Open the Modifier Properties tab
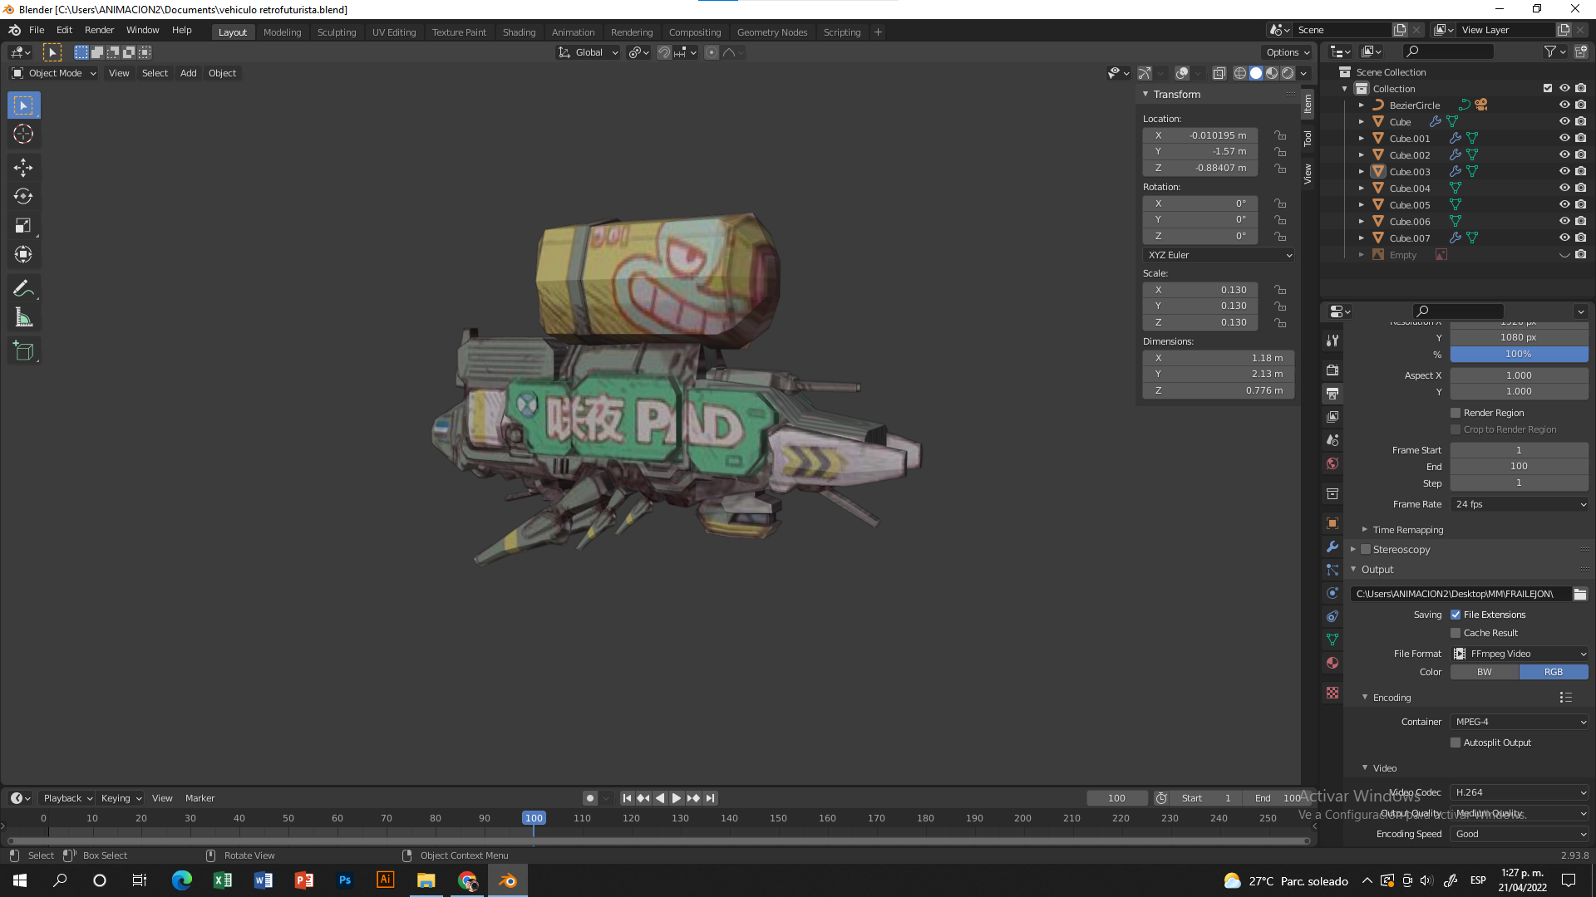Screen dimensions: 1596x897 (1332, 547)
